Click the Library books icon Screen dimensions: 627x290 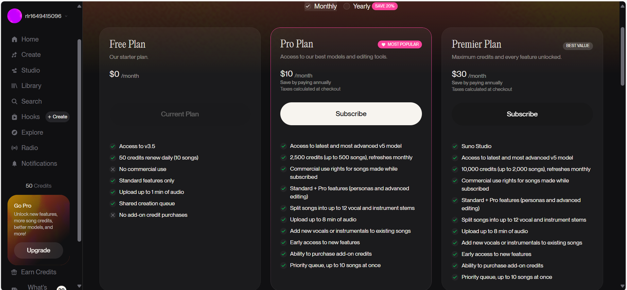(x=14, y=86)
